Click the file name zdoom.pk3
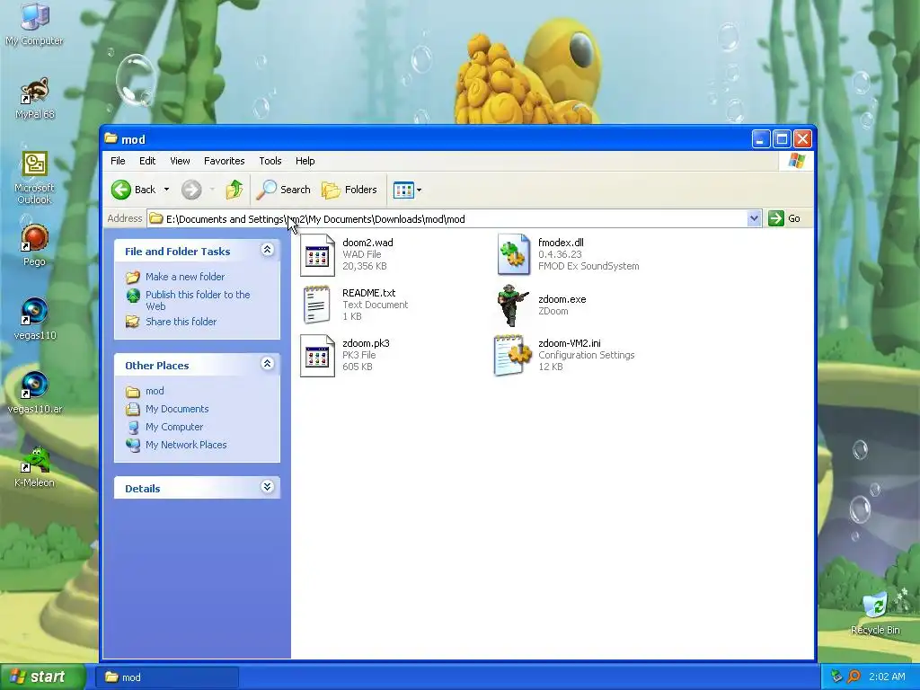 [366, 343]
